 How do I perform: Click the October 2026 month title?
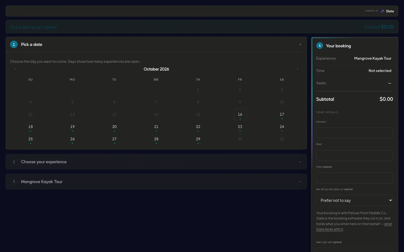click(156, 69)
